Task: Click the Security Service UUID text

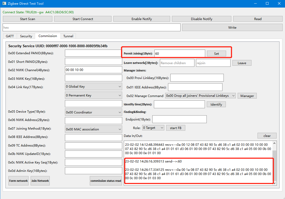Action: [58, 46]
